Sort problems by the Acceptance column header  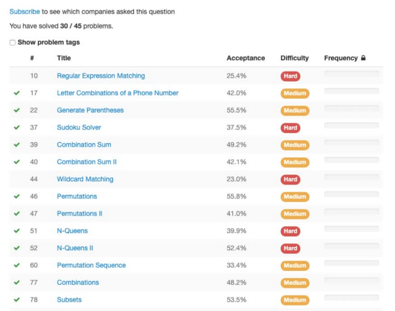tap(246, 58)
